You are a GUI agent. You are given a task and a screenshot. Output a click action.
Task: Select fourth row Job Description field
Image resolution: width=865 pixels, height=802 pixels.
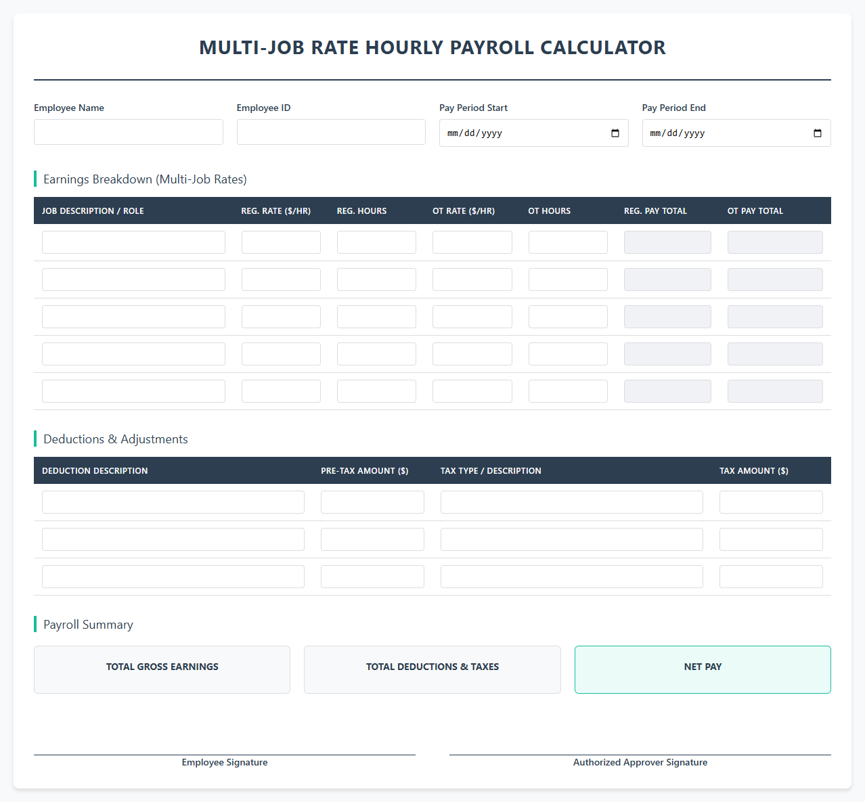click(133, 354)
